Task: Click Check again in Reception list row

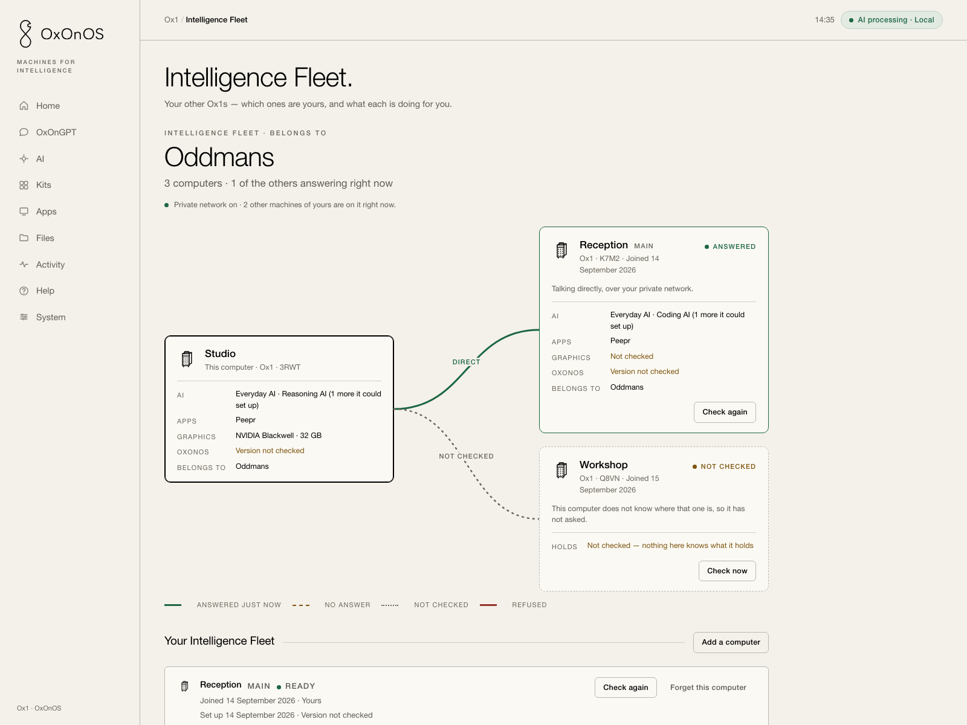Action: [x=626, y=688]
